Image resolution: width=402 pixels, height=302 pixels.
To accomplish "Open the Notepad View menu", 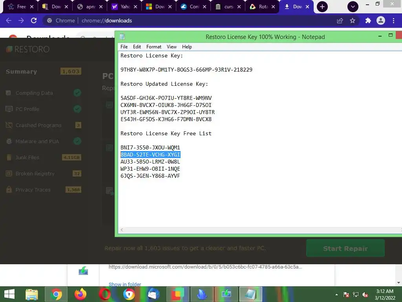I will (x=172, y=47).
